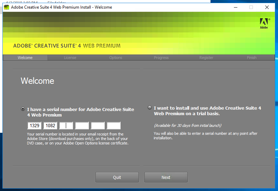Click 'You will also be able to enter' text
This screenshot has height=191, width=278.
point(206,135)
